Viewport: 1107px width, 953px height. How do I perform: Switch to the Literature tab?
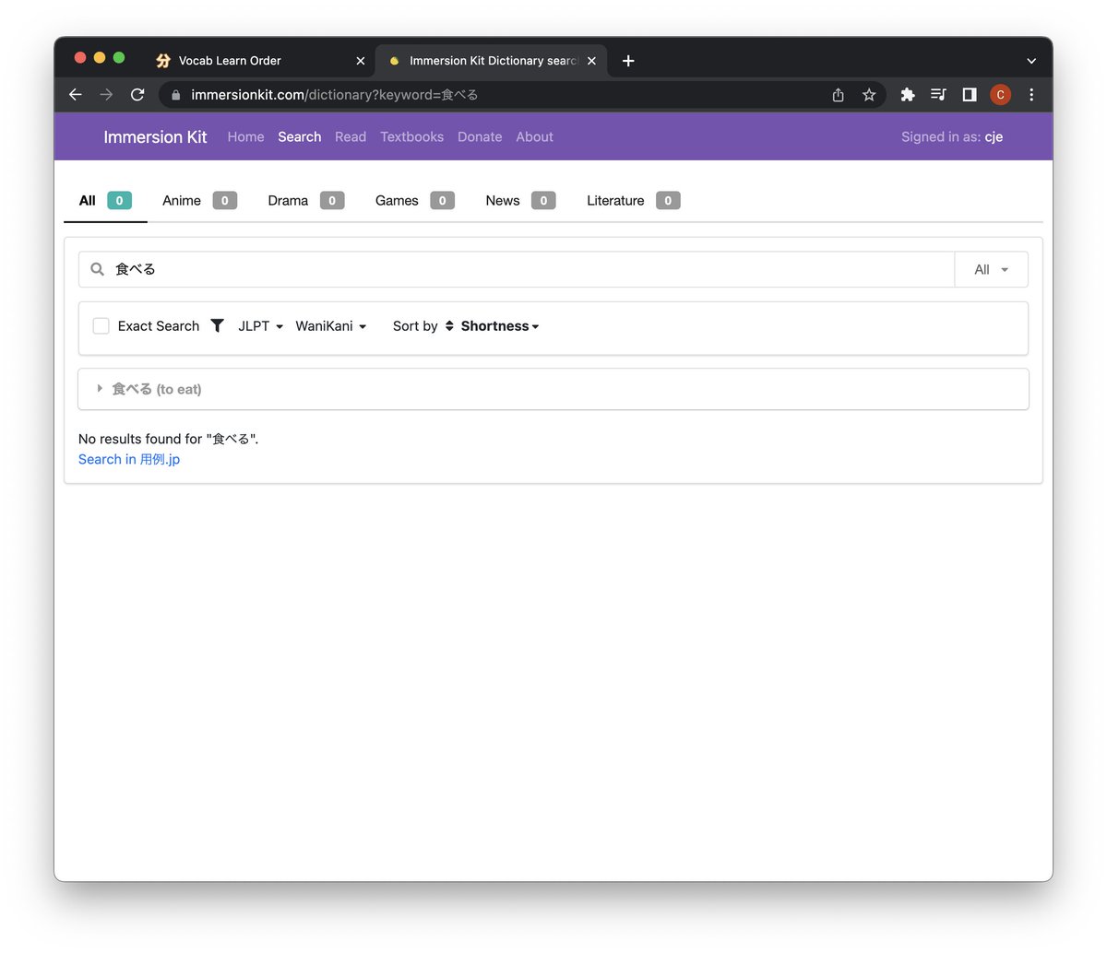[633, 200]
